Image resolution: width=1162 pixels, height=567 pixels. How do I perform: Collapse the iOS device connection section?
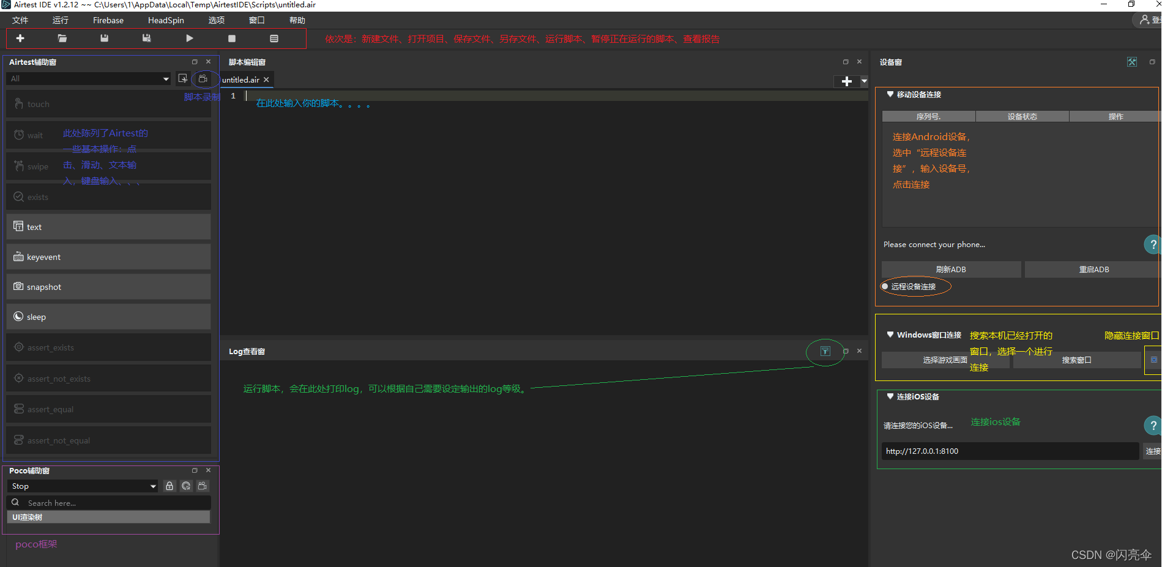[890, 396]
